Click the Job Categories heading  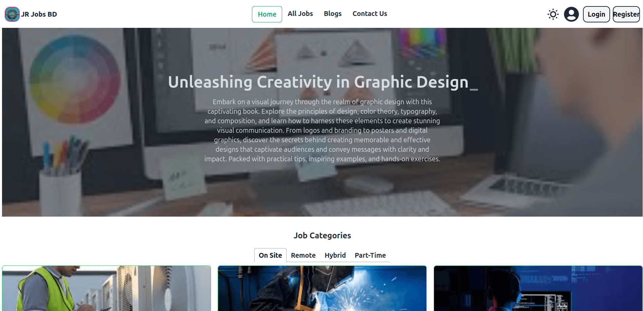pos(322,235)
